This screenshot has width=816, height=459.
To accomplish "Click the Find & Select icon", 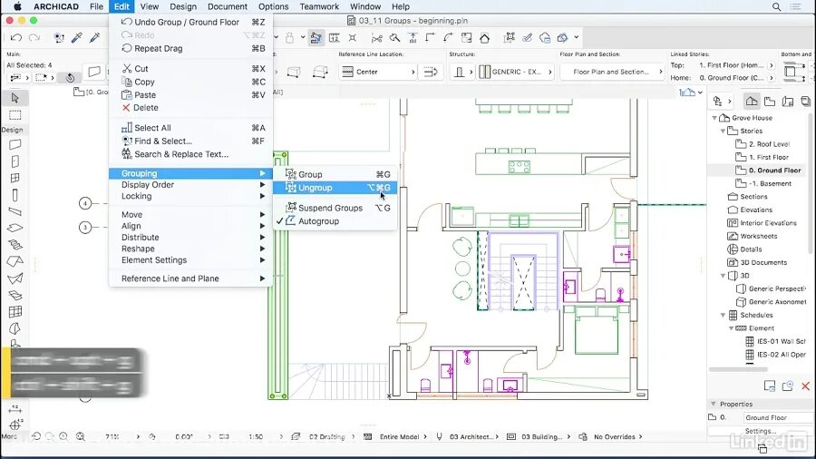I will (126, 141).
